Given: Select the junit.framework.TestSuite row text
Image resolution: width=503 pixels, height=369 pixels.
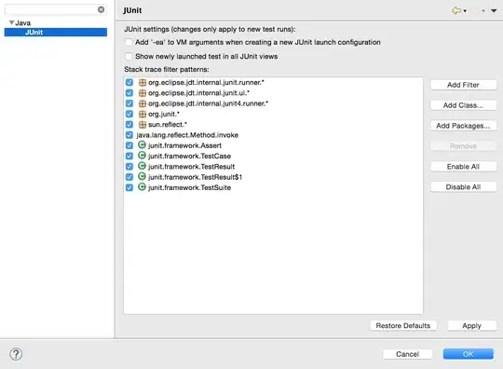Looking at the screenshot, I should coord(190,187).
